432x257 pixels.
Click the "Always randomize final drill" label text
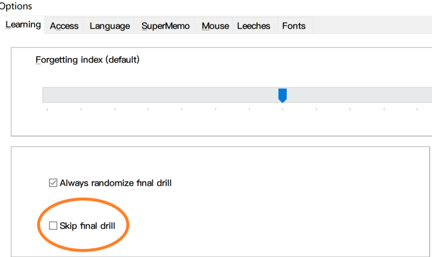(x=116, y=183)
